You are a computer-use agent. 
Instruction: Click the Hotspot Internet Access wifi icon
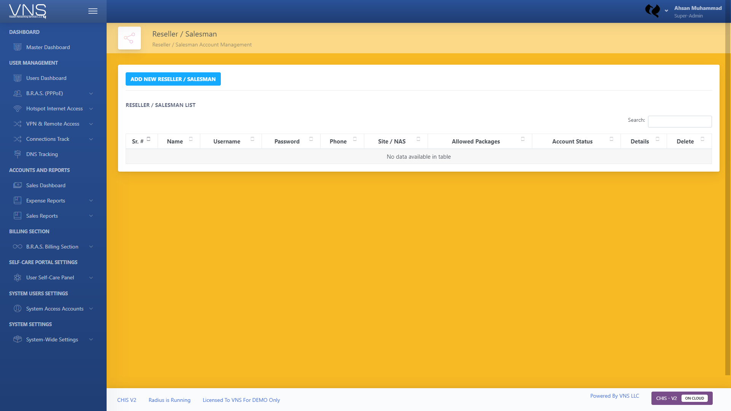click(x=18, y=108)
